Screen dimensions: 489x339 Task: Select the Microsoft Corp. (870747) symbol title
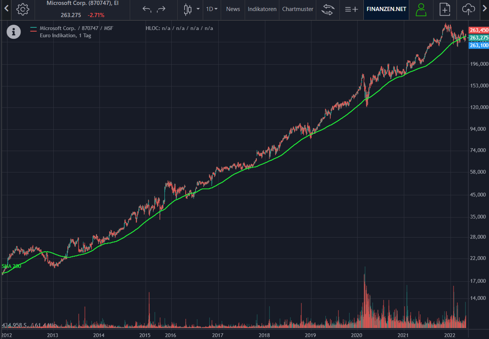click(x=83, y=3)
